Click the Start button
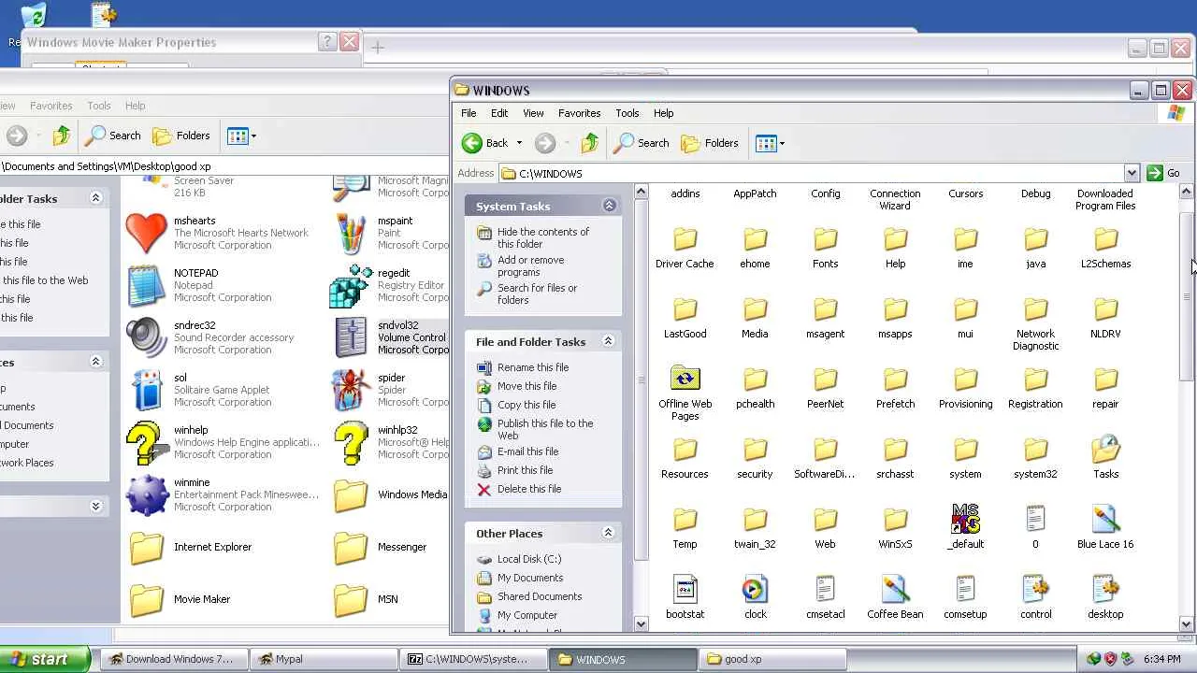 [44, 659]
